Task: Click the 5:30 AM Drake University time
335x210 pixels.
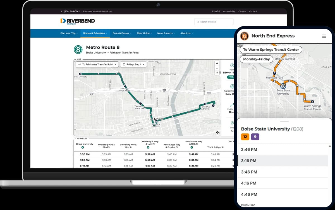Action: [85, 154]
